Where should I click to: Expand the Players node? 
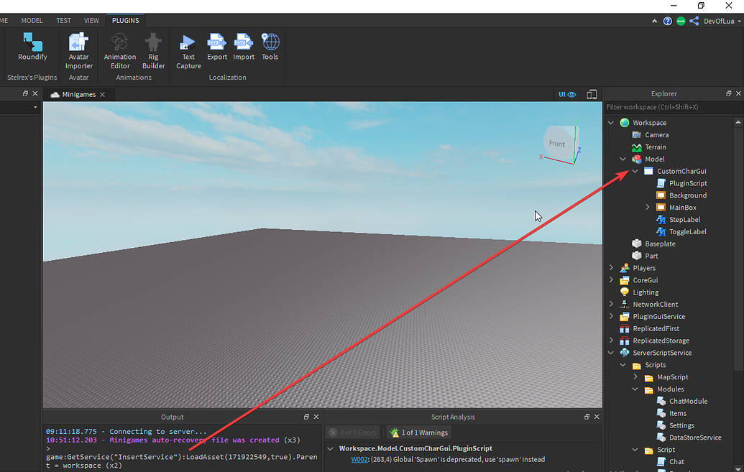(x=610, y=267)
